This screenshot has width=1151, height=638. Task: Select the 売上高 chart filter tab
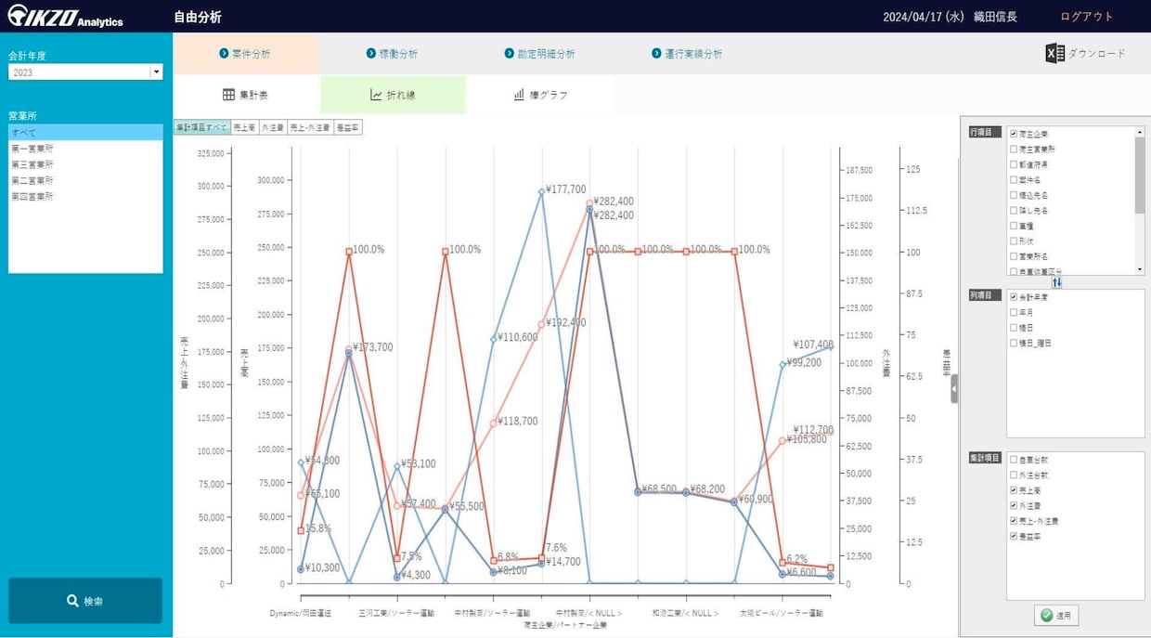pos(244,127)
